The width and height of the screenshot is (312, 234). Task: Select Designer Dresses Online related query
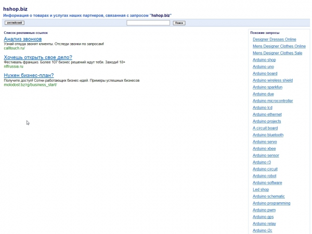274,40
